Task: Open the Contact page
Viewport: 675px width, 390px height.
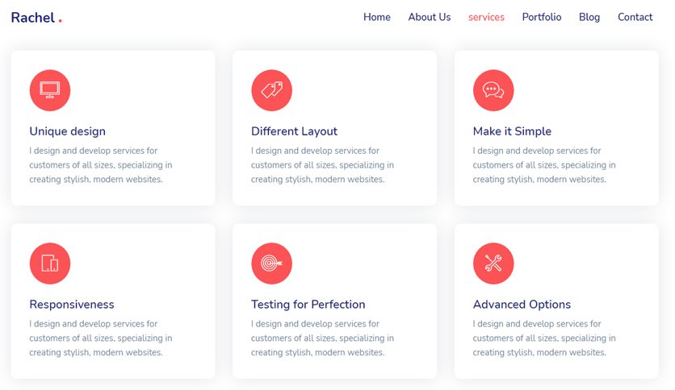Action: point(635,17)
